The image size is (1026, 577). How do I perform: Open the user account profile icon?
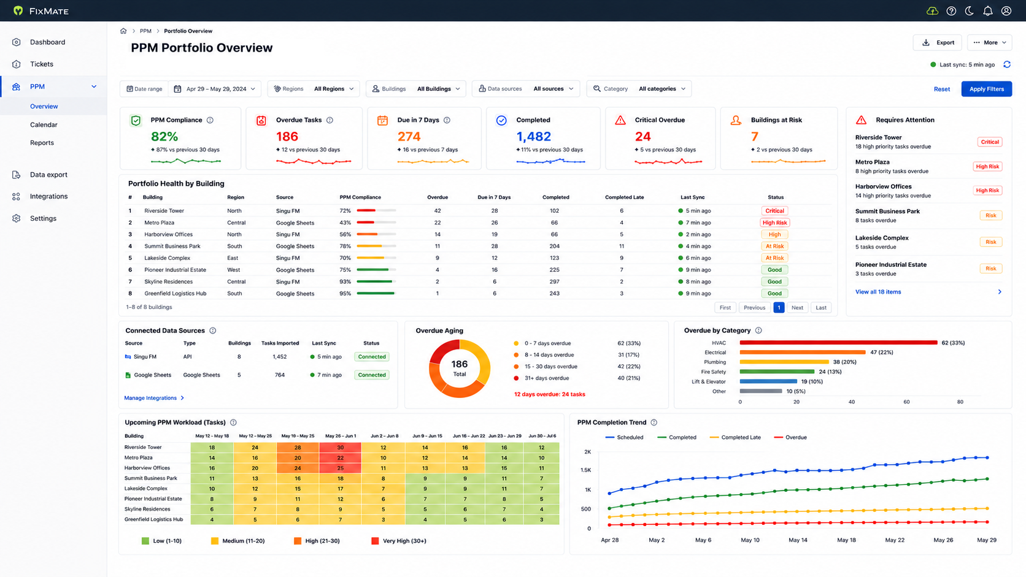(x=1006, y=11)
